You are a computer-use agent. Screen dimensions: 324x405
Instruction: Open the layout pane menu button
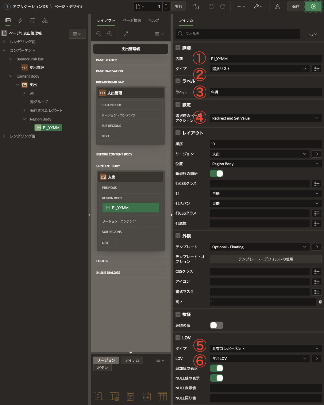[x=160, y=34]
